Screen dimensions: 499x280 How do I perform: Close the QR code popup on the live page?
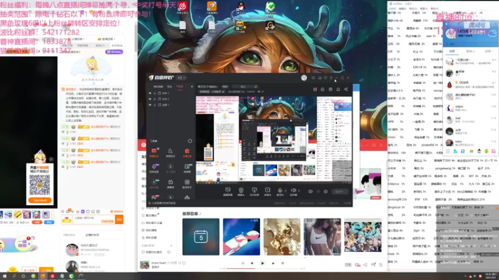pyautogui.click(x=51, y=159)
